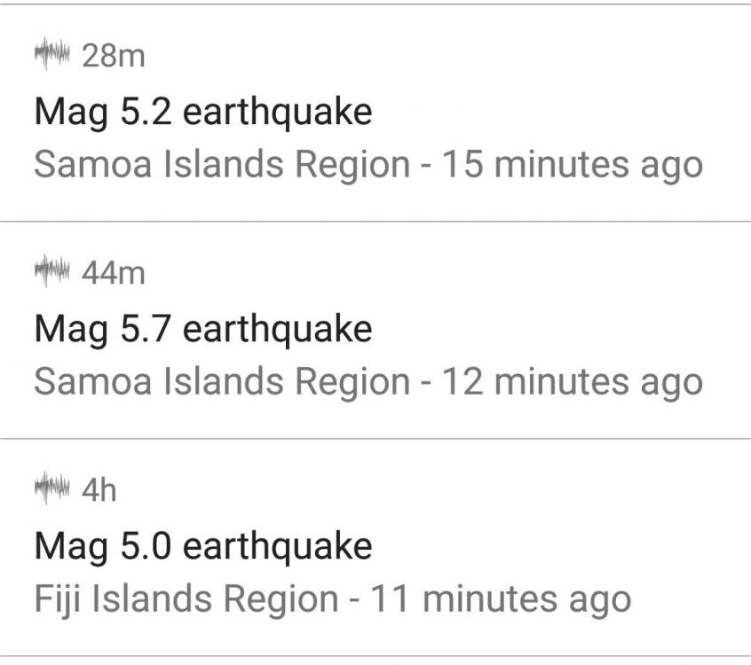Open the Mag 5.0 earthquake notification title
The width and height of the screenshot is (751, 665).
[202, 546]
